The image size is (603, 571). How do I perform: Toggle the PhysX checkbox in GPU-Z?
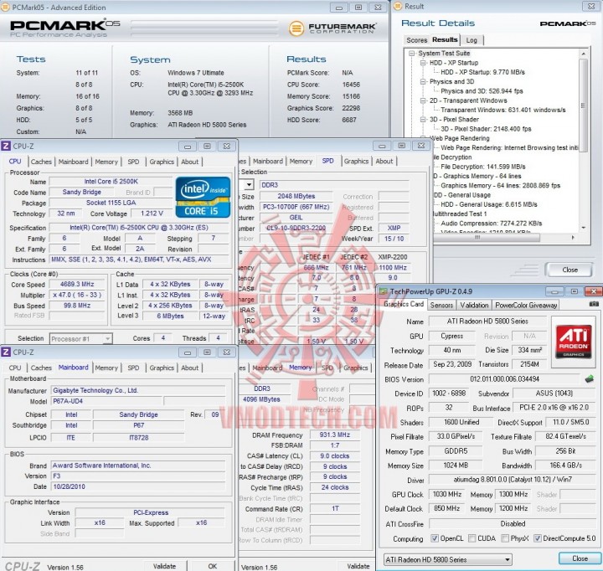pyautogui.click(x=505, y=538)
